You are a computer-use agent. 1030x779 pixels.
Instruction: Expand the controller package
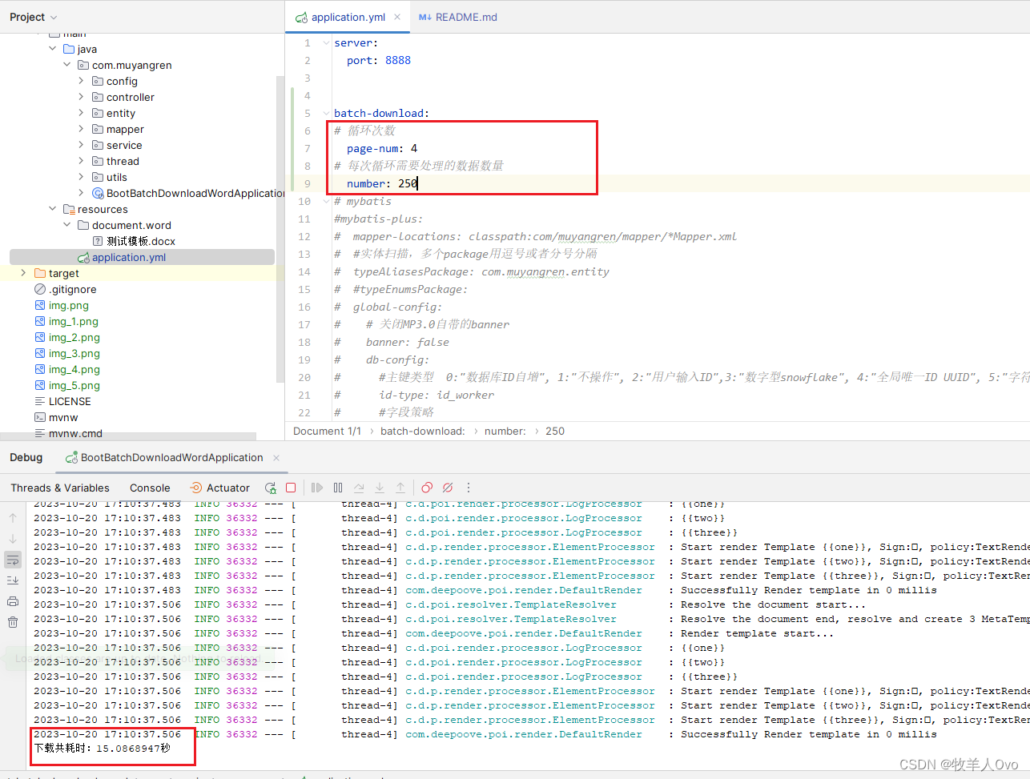click(81, 97)
